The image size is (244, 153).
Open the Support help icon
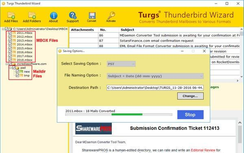pyautogui.click(x=72, y=15)
